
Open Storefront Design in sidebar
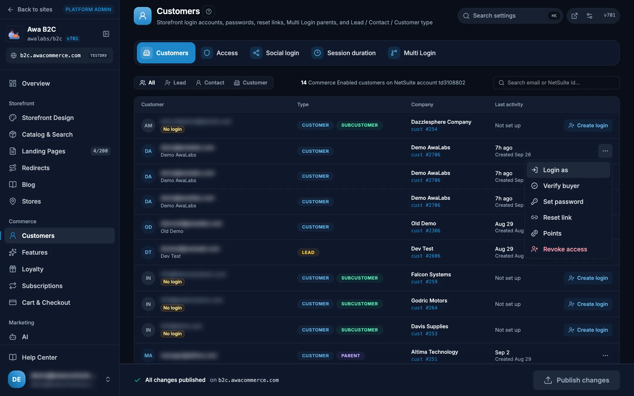click(x=60, y=118)
